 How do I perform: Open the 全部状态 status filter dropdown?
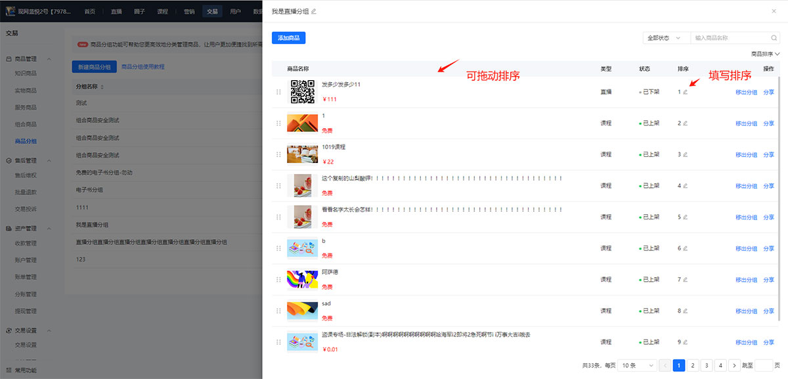(x=666, y=38)
